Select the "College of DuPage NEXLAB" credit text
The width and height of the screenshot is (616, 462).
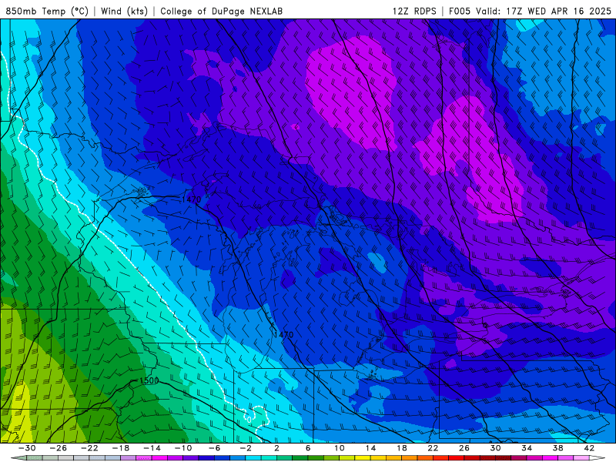[x=221, y=11]
